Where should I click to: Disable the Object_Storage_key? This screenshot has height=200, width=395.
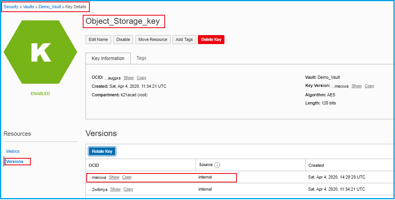(x=123, y=39)
